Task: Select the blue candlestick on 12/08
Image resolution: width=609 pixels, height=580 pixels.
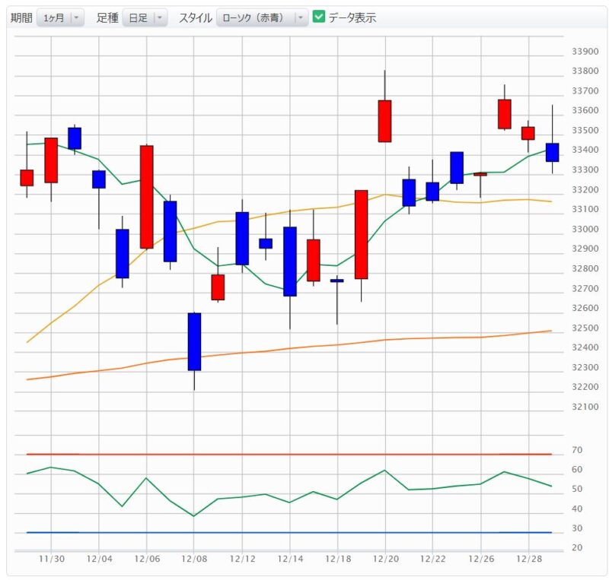Action: [x=194, y=341]
